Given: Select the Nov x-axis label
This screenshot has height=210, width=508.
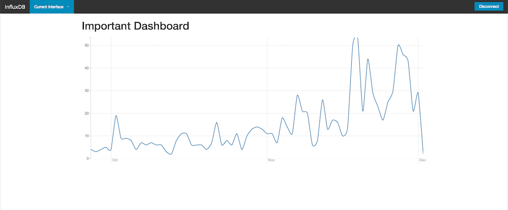Looking at the screenshot, I should point(271,160).
